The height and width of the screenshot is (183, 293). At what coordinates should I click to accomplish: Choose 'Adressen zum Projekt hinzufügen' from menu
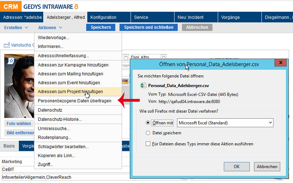click(x=70, y=92)
